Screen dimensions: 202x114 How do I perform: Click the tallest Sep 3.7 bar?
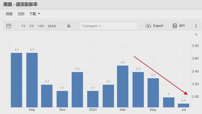32,80
